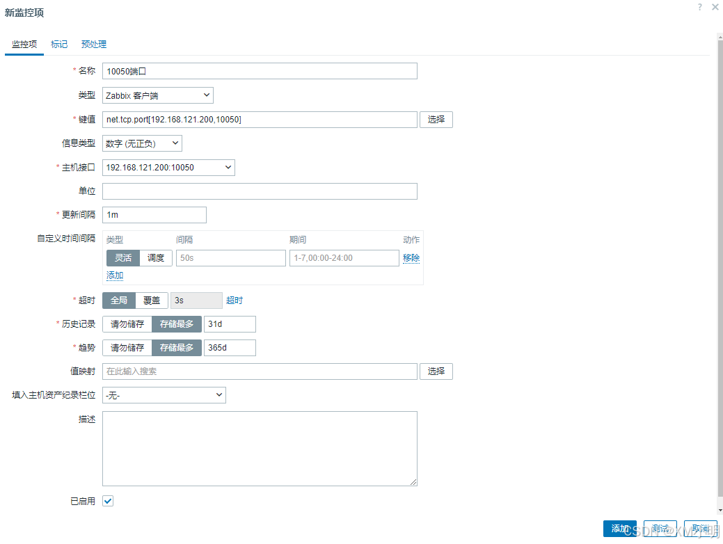Click the help question mark icon
Screen dimensions: 723x544
[700, 7]
